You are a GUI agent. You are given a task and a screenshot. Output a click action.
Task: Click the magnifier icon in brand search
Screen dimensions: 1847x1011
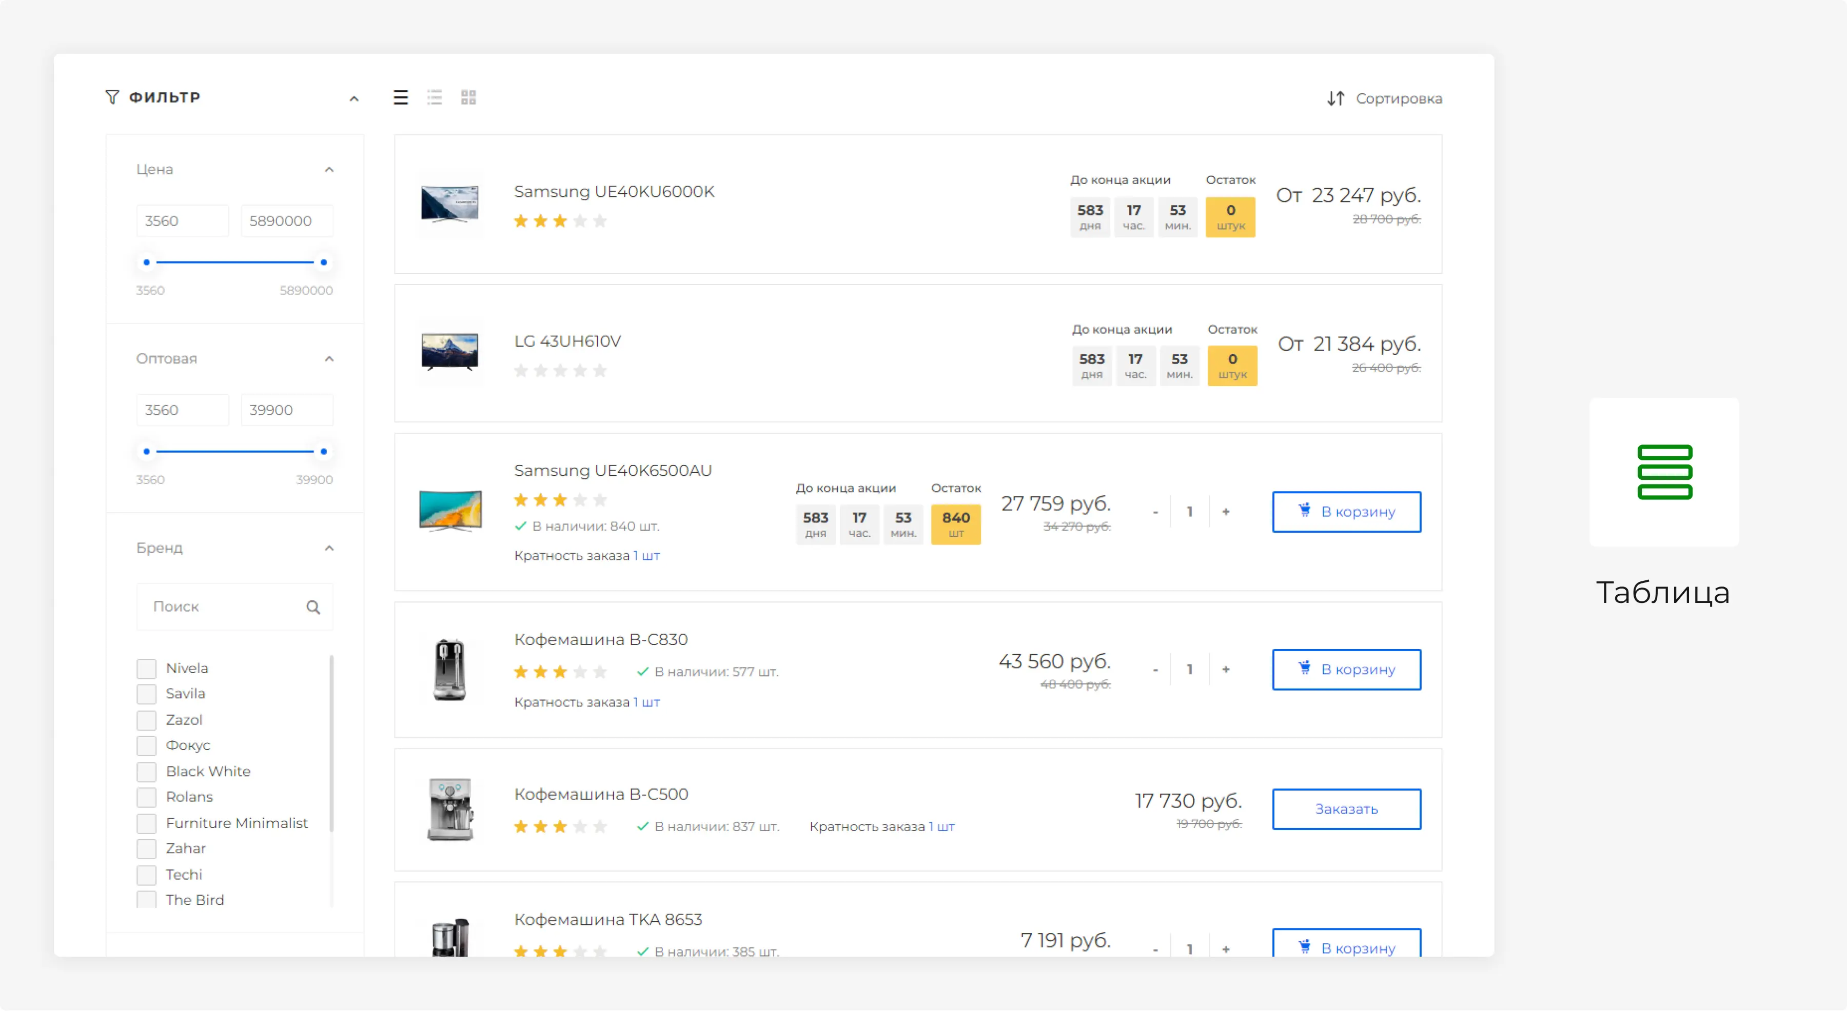tap(312, 607)
